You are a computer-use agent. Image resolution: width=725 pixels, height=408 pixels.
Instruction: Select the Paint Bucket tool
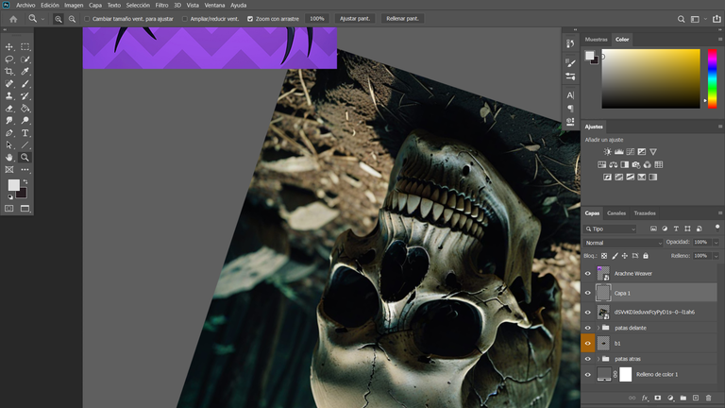click(x=25, y=109)
